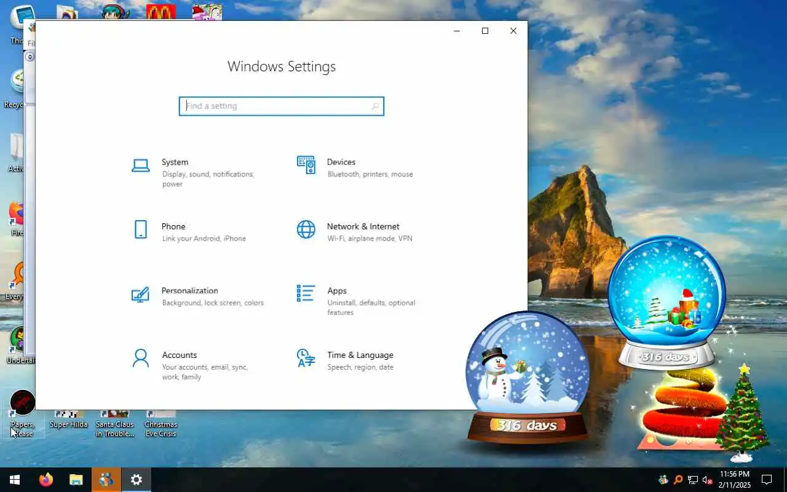
Task: Select the Papers, Please desktop shortcut
Action: tap(23, 414)
